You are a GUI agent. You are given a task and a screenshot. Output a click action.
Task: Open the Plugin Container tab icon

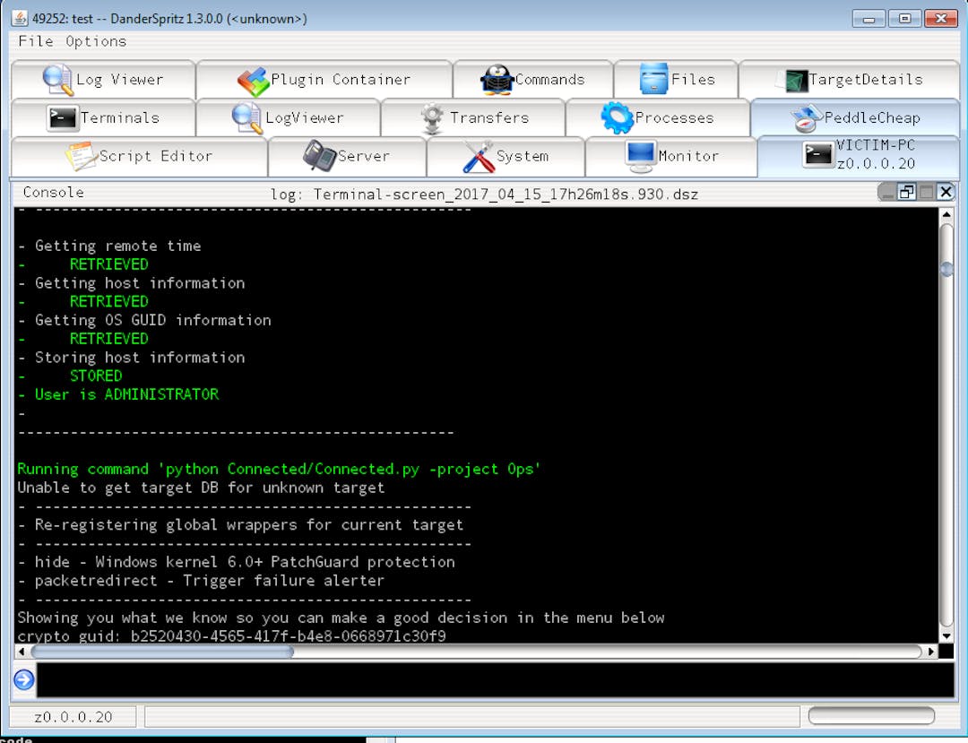coord(253,81)
